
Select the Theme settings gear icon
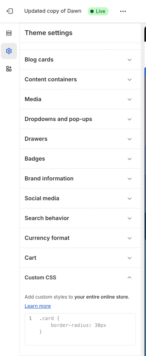click(9, 51)
